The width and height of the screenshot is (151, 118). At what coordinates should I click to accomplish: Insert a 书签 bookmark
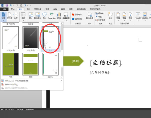coord(99,17)
